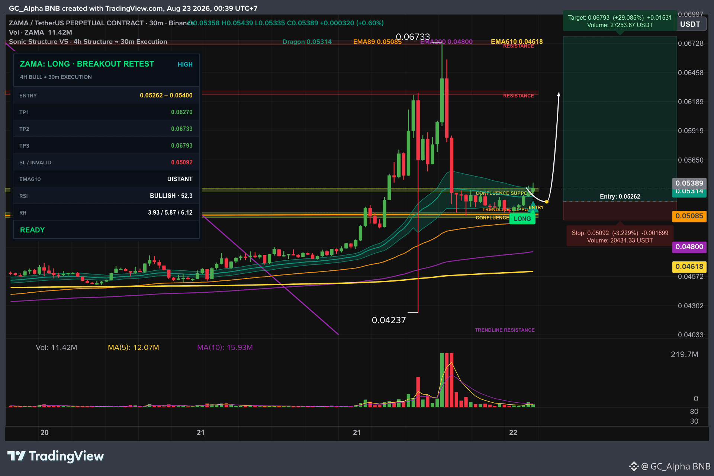Click the 0.06189 price axis level

pyautogui.click(x=691, y=102)
